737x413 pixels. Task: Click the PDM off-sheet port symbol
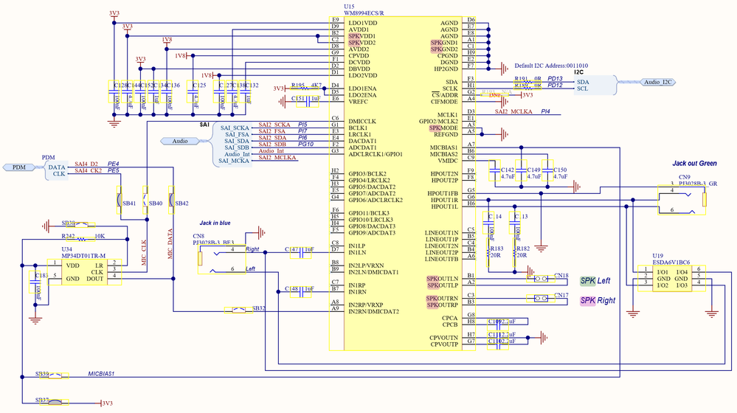[18, 167]
